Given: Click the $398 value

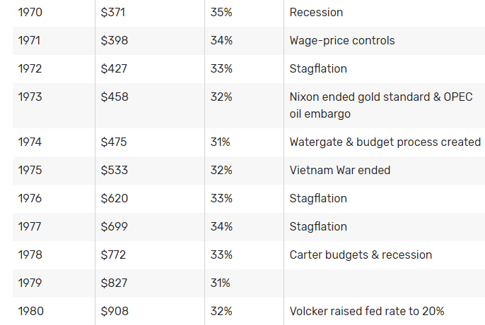Looking at the screenshot, I should click(115, 41).
